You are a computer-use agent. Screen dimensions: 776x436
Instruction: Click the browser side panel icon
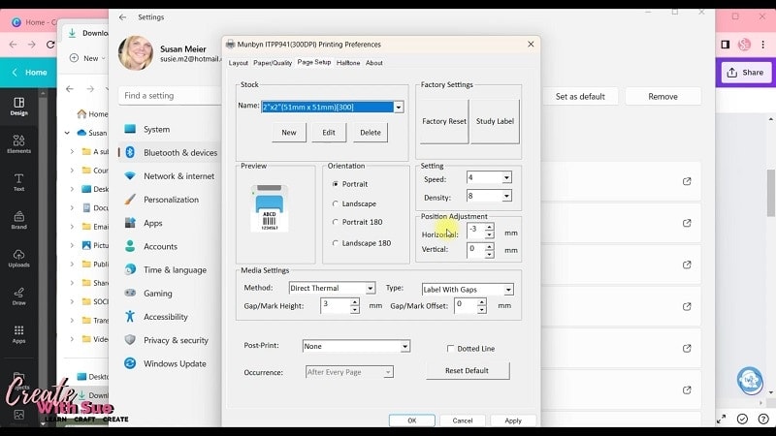pos(725,45)
